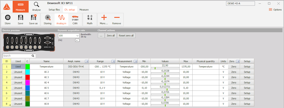
Task: Open the Temperature range -200..1370 °C cell
Action: pyautogui.click(x=102, y=66)
